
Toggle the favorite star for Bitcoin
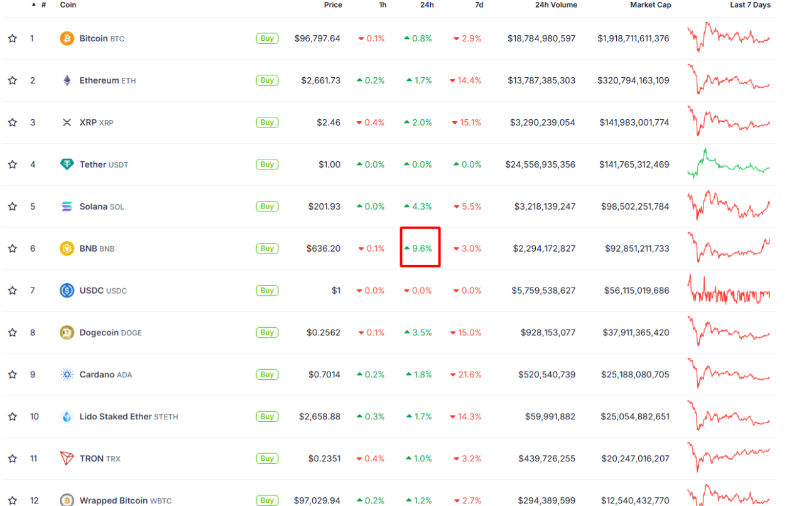tap(13, 38)
